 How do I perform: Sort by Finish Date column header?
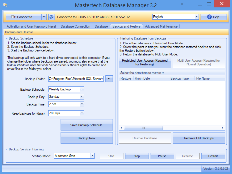click(x=151, y=78)
